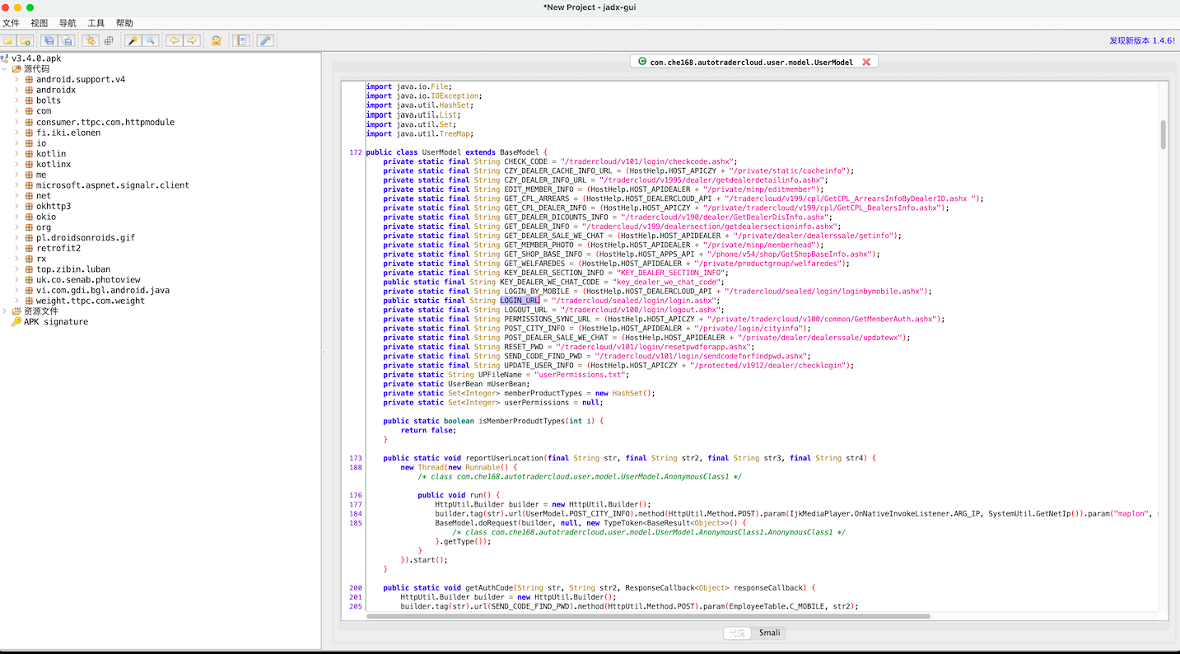Click the BaseModel superclass name in the code
Image resolution: width=1180 pixels, height=654 pixels.
tap(520, 152)
